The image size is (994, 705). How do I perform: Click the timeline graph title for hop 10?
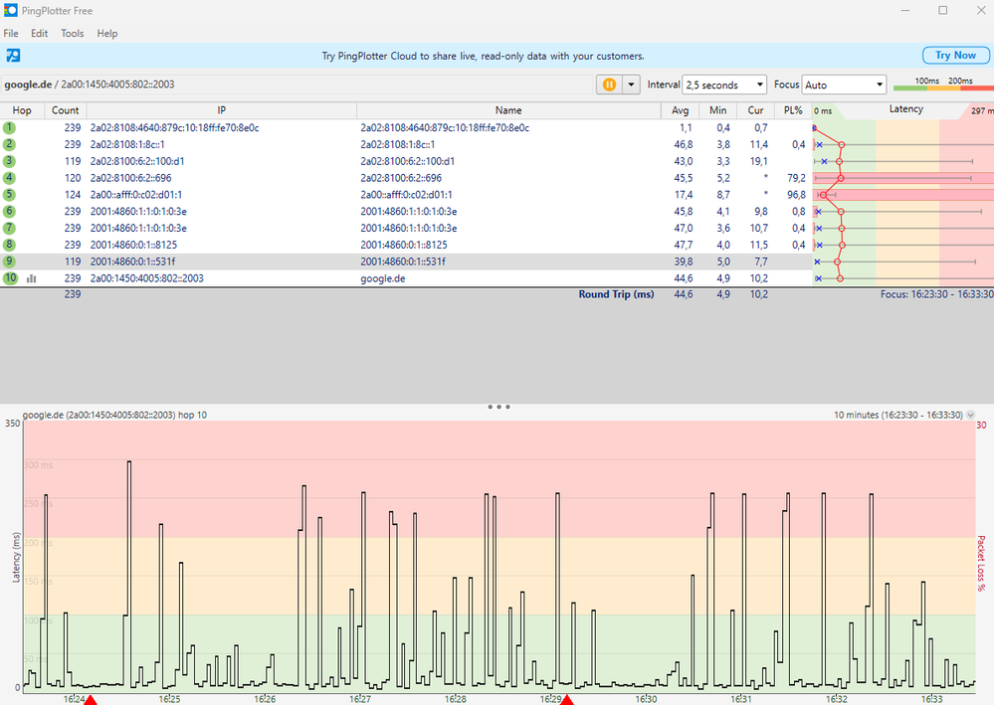click(x=114, y=415)
